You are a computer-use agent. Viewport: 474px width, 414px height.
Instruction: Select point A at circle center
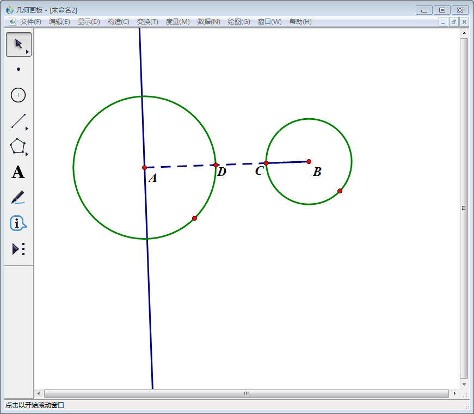point(144,168)
